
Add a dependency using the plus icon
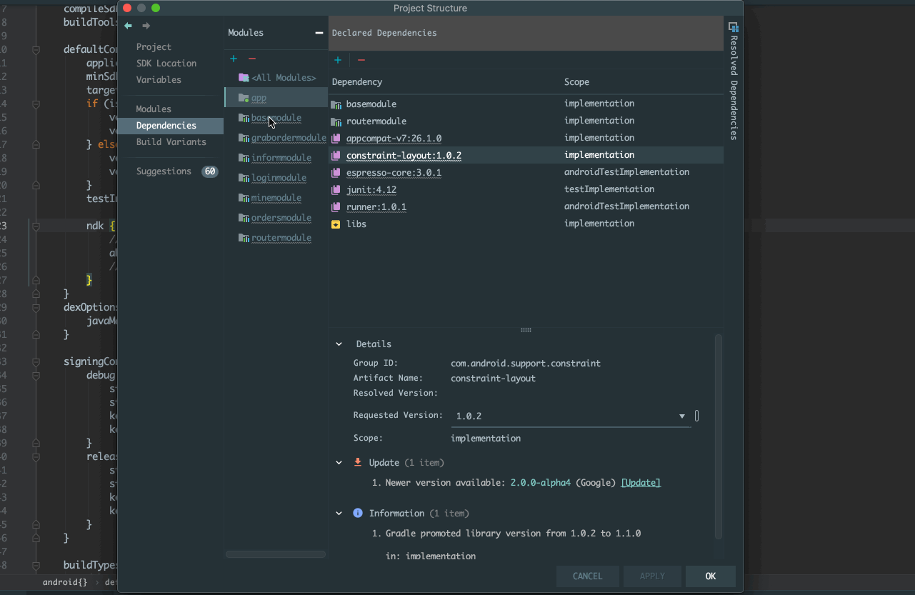[337, 59]
